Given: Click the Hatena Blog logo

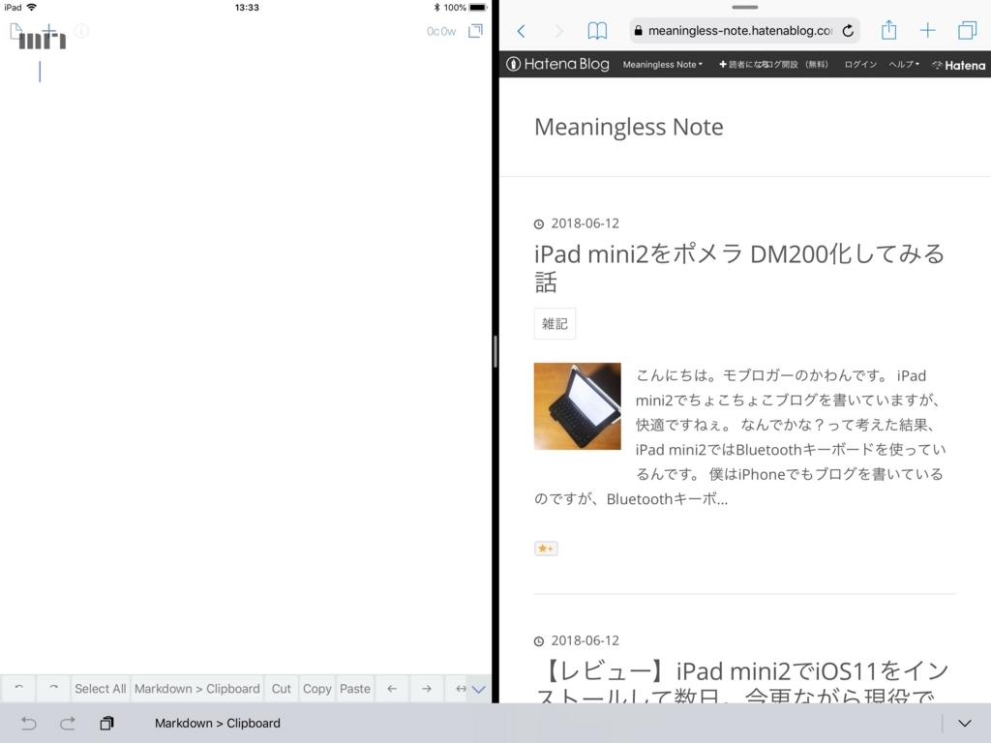Looking at the screenshot, I should click(558, 64).
